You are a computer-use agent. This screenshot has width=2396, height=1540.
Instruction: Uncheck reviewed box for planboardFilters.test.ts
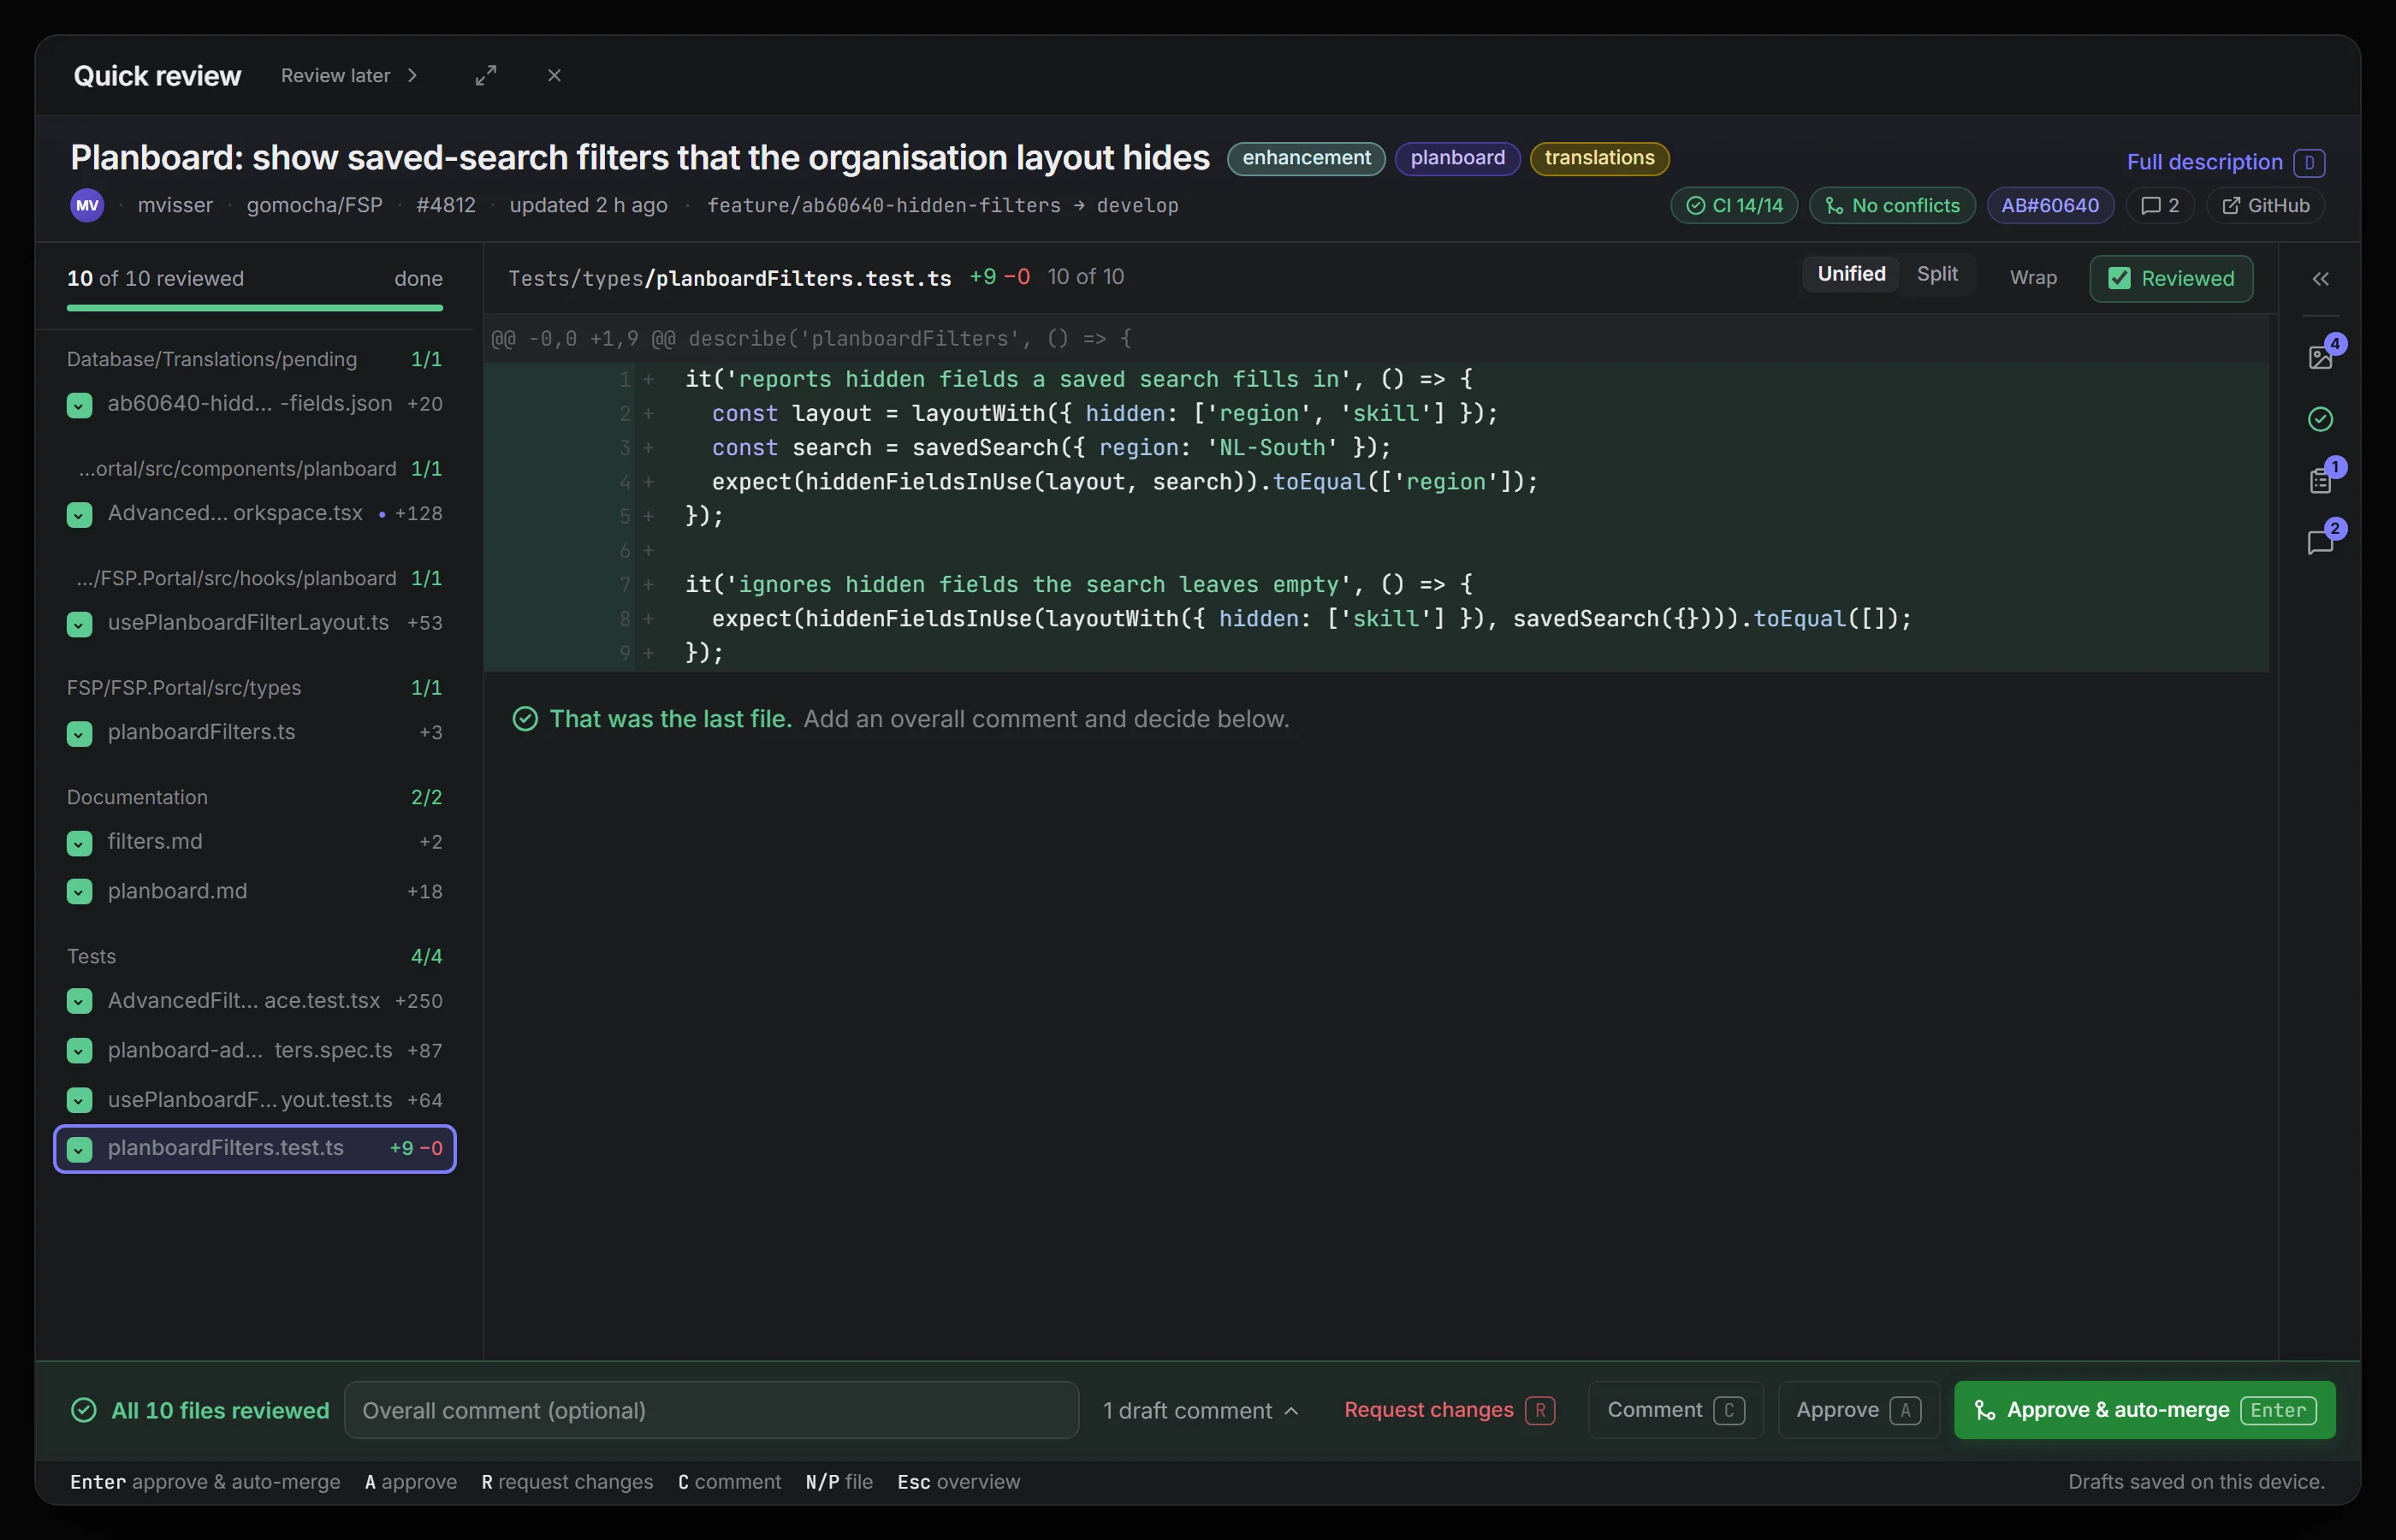[79, 1149]
